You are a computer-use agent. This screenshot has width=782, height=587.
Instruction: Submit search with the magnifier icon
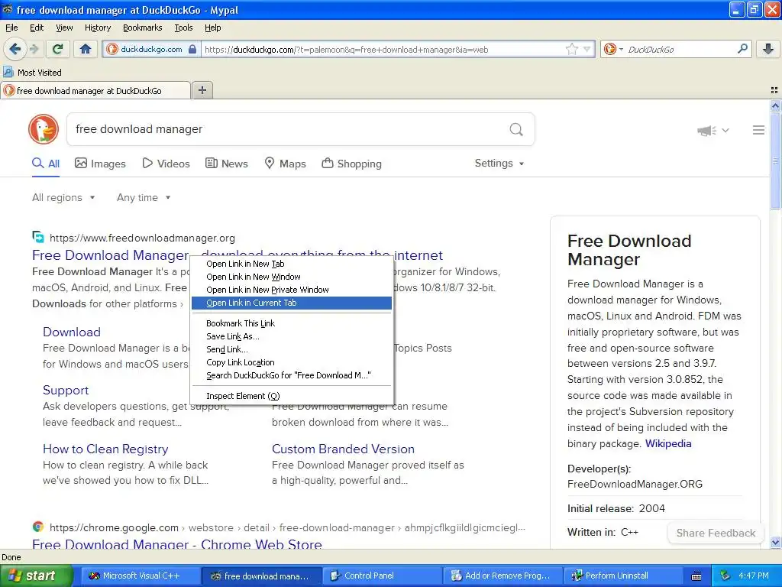point(516,130)
